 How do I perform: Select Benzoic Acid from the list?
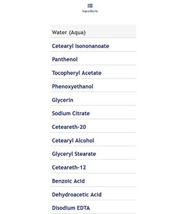pos(68,181)
